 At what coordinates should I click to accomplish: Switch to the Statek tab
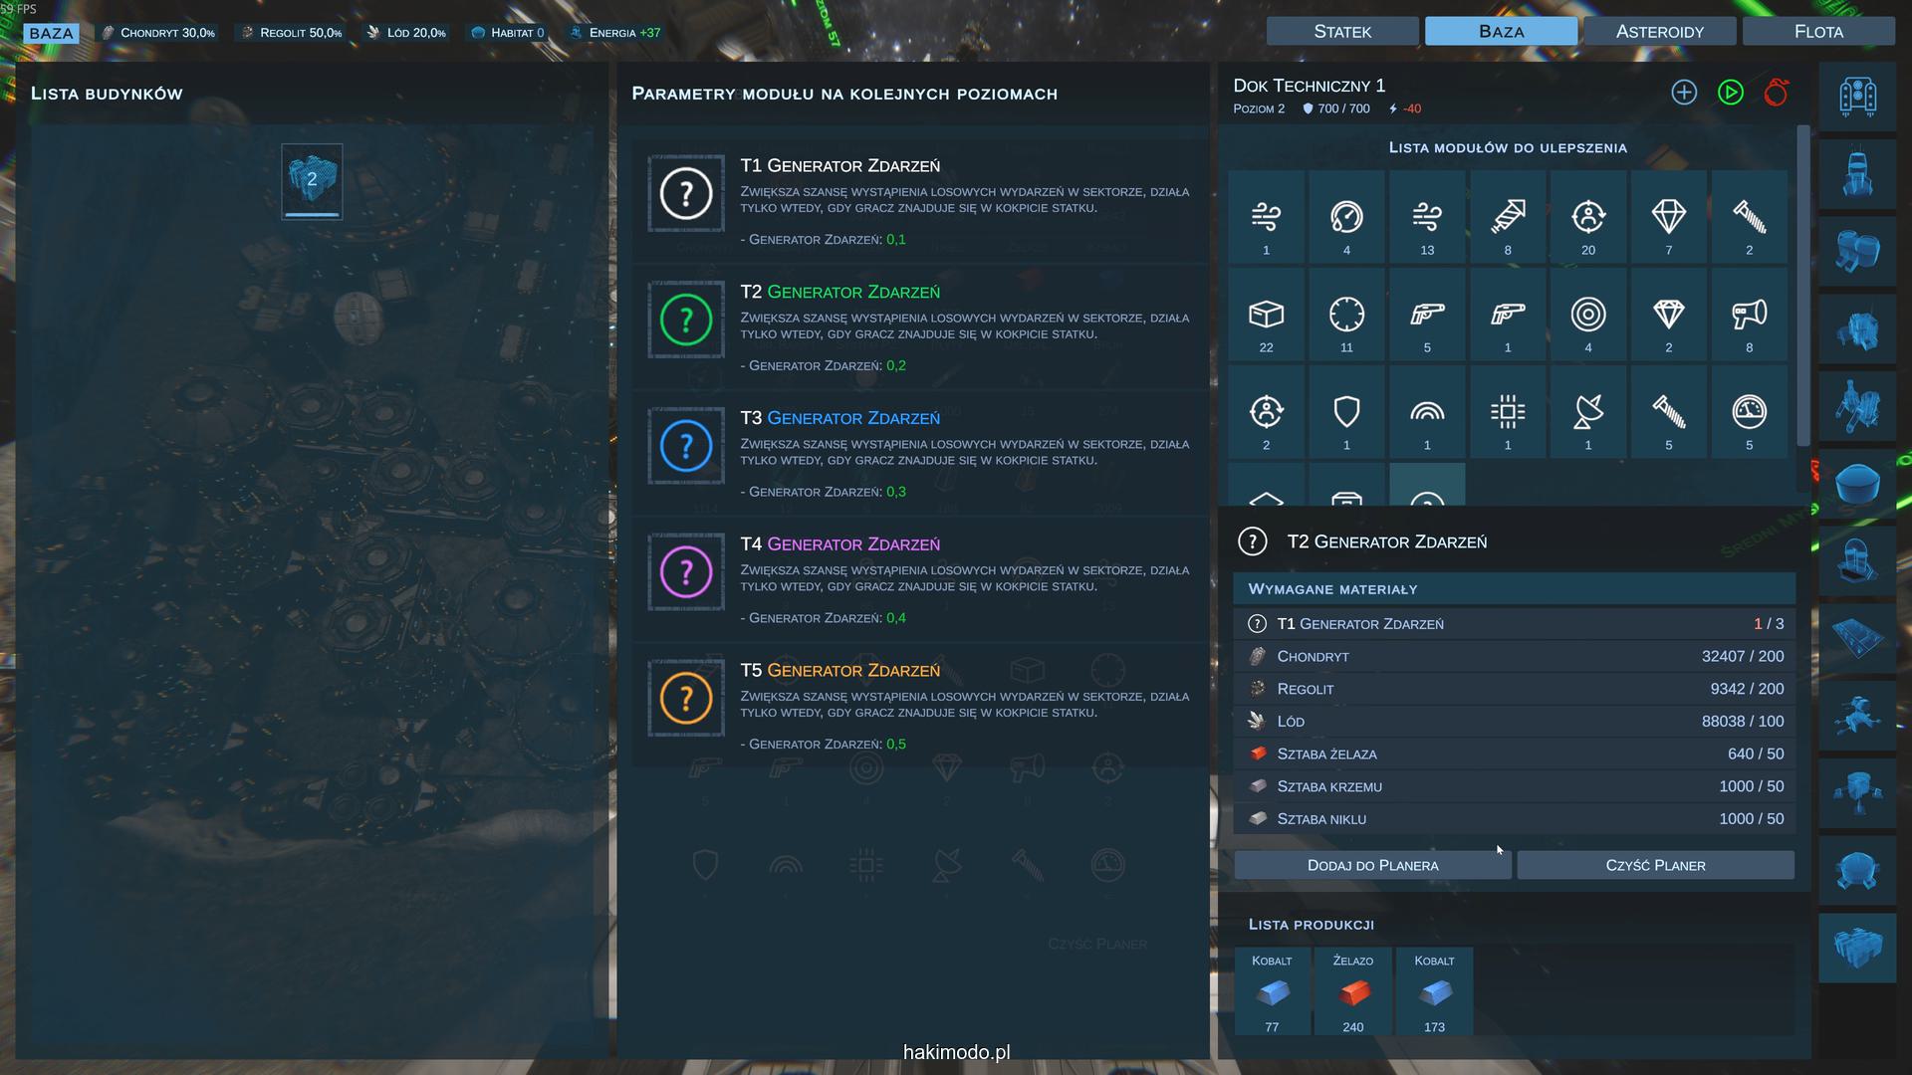coord(1341,32)
